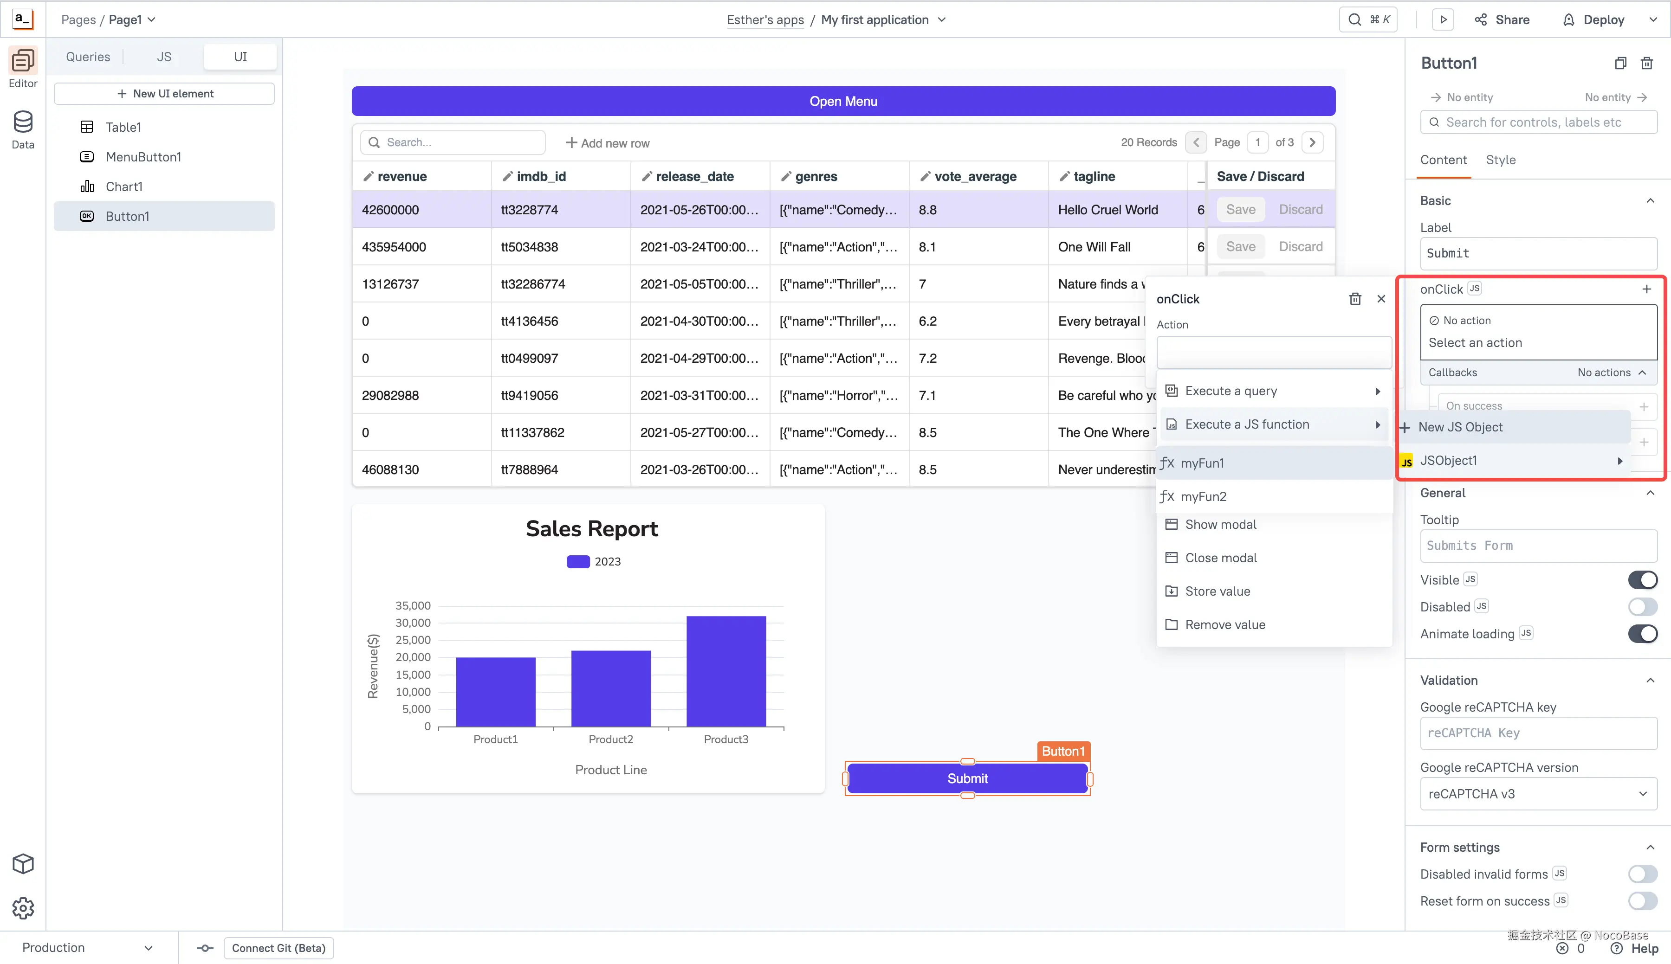Add onClick action with plus icon
Viewport: 1671px width, 964px height.
pyautogui.click(x=1646, y=289)
